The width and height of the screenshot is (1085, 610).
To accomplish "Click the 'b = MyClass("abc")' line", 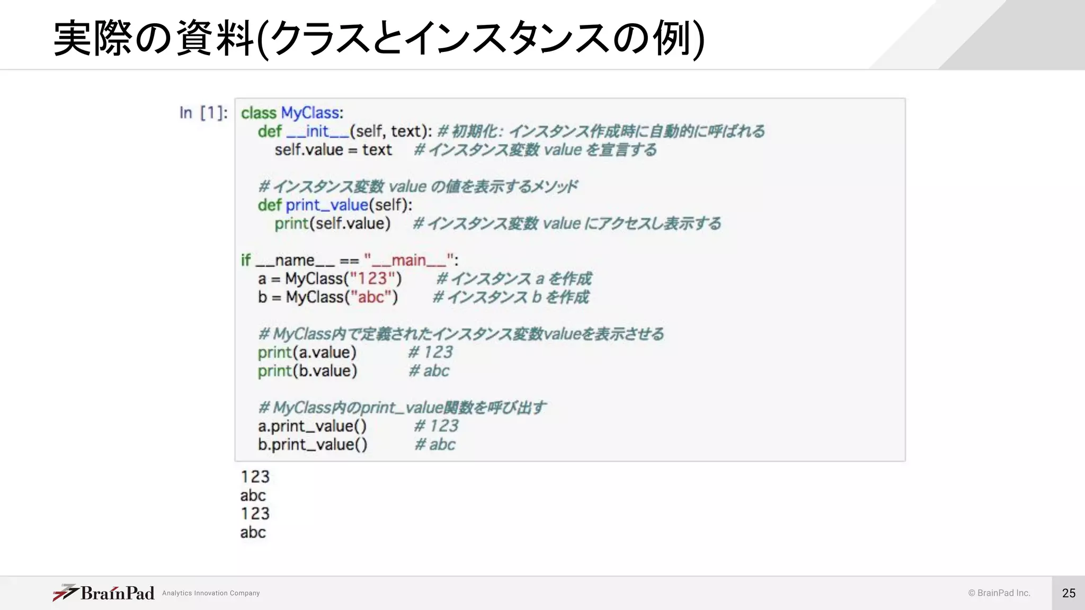I will click(328, 297).
